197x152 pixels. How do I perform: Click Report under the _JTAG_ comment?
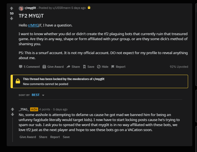point(55,137)
